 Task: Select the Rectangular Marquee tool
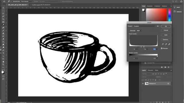[x=3, y=11]
